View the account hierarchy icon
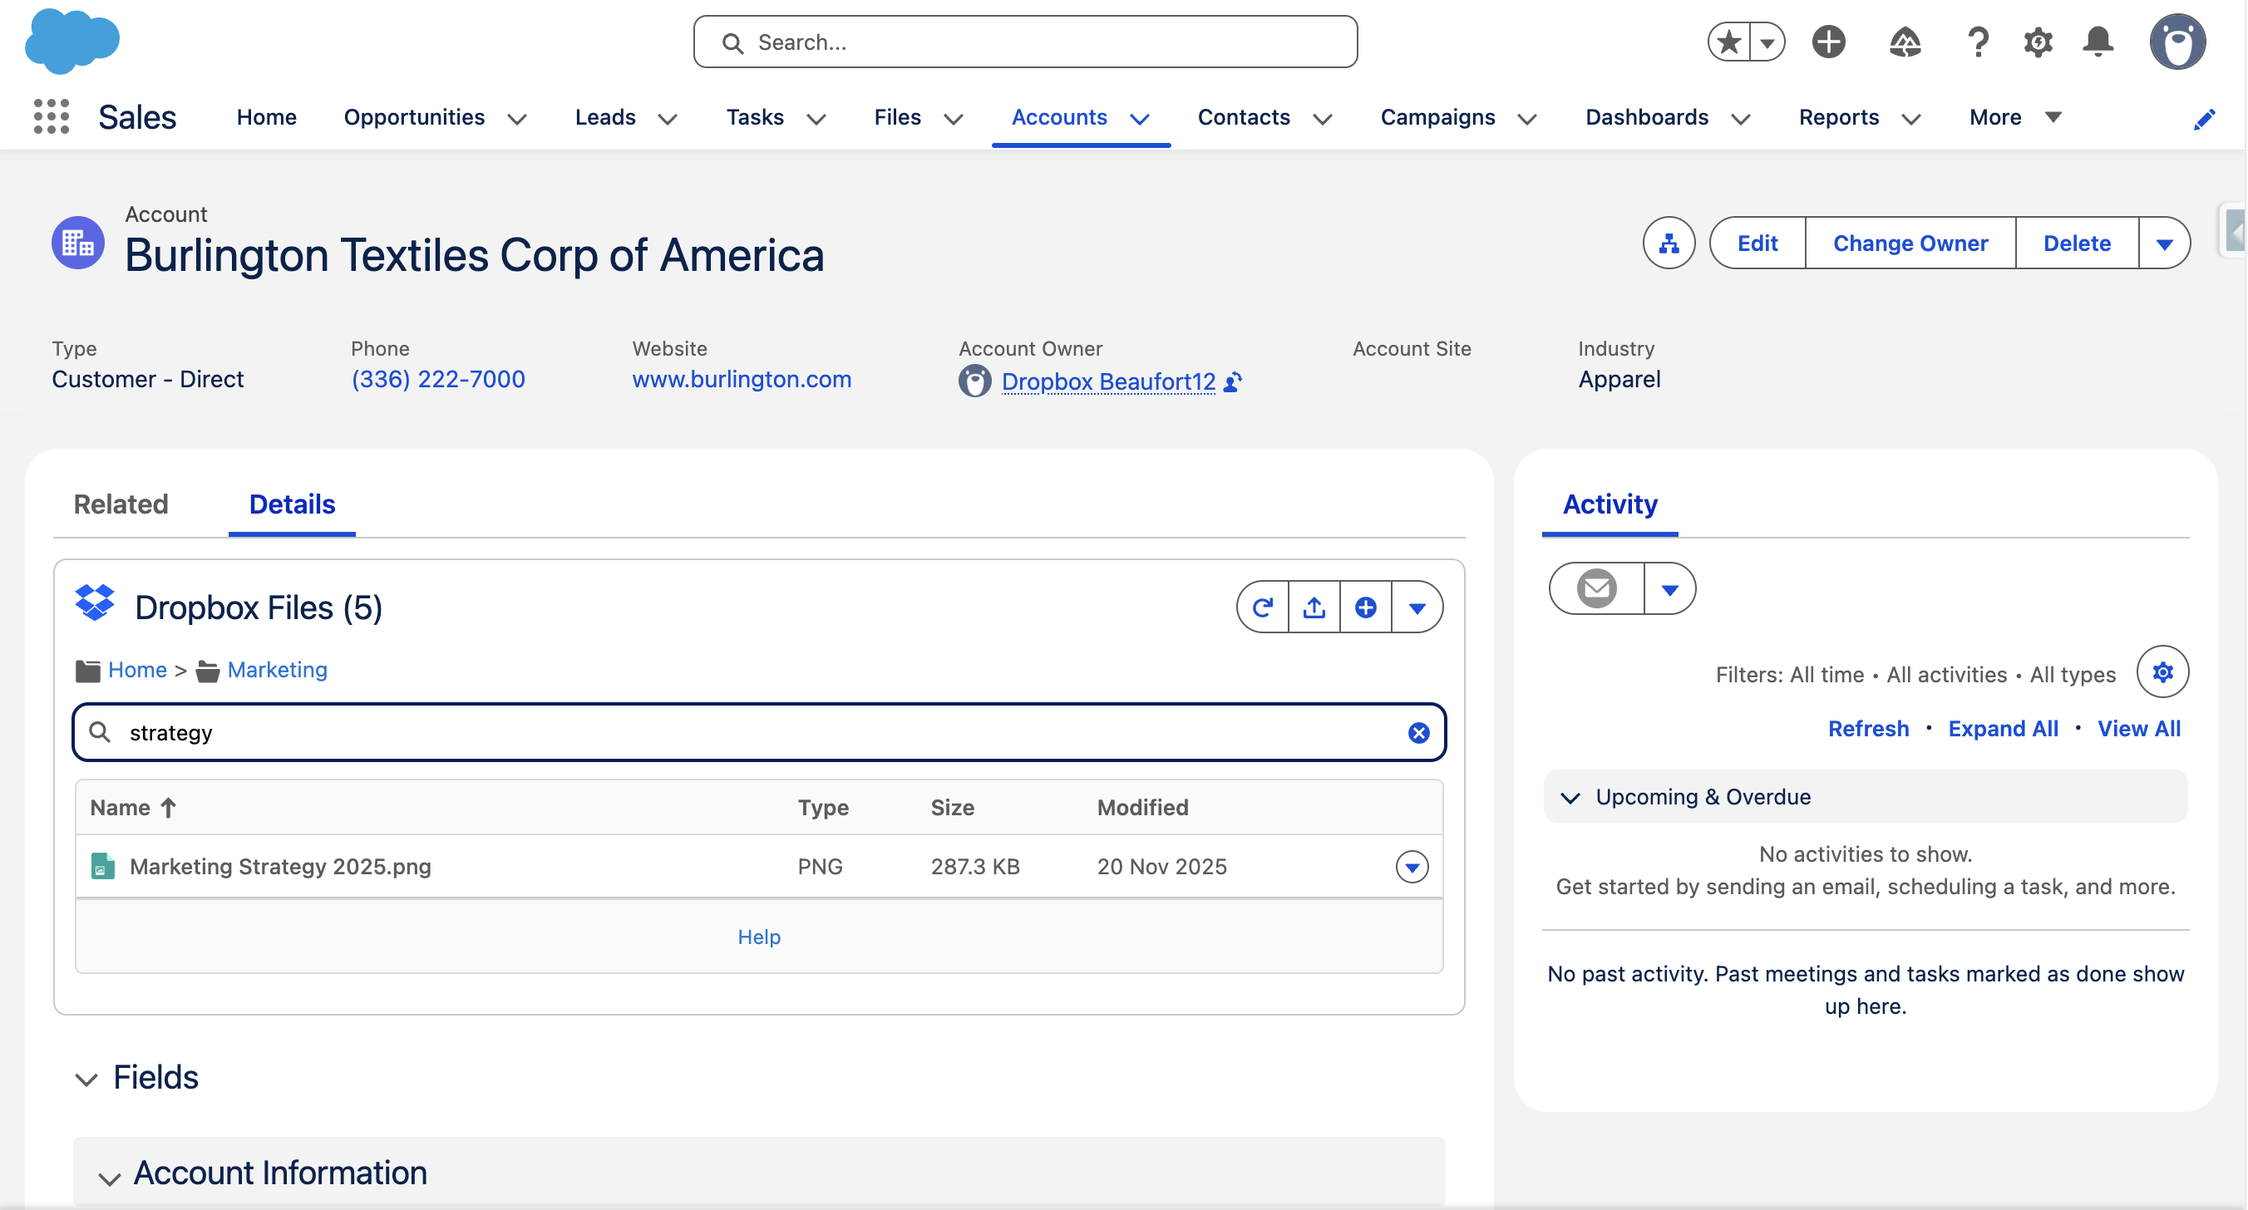The height and width of the screenshot is (1210, 2248). [1669, 243]
